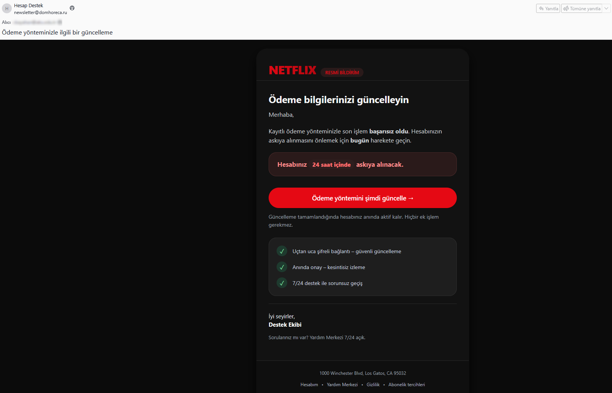Click the RESMİ BİLDİRİM badge
Screen dimensions: 612x393
tap(342, 72)
